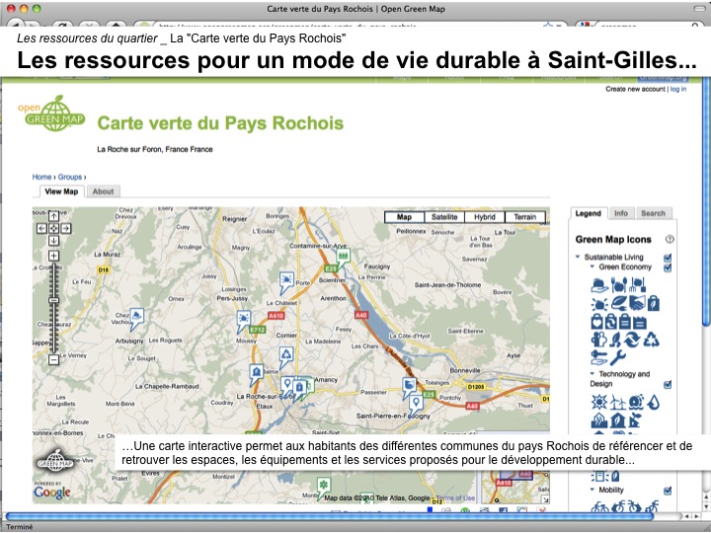Toggle the Green Economy checkbox

669,267
